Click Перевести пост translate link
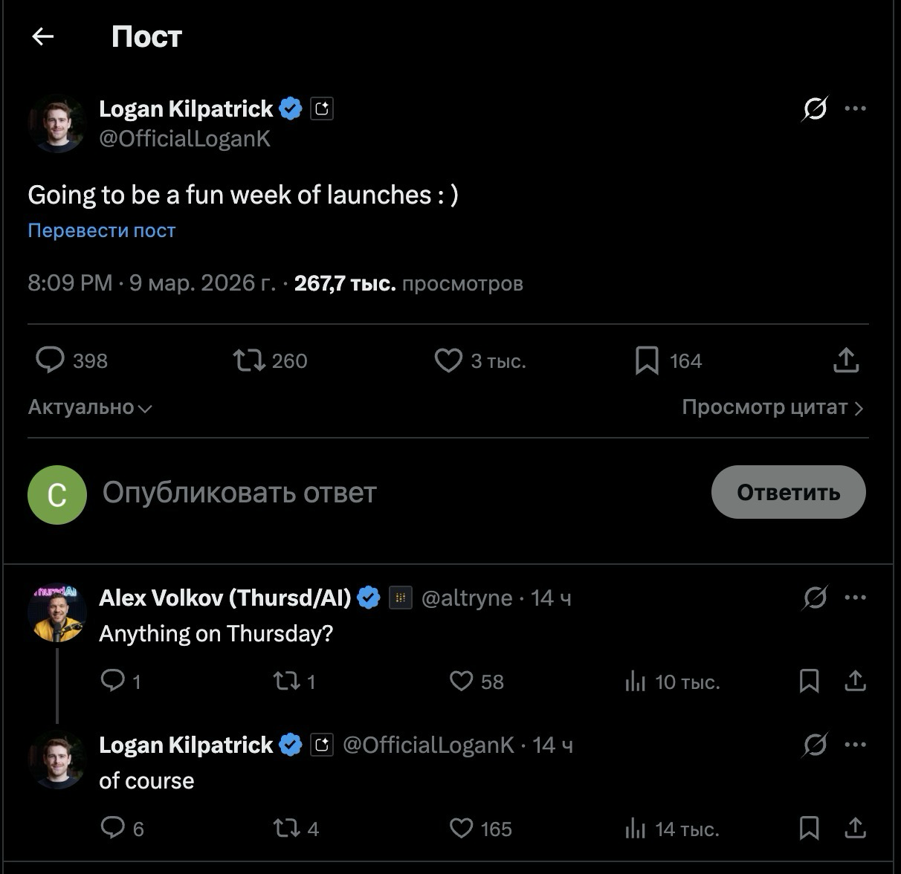Screen dimensions: 901x874 coord(102,230)
